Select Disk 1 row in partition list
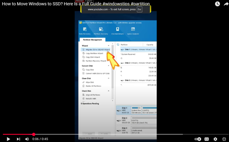This screenshot has width=229, height=142. tap(138, 50)
